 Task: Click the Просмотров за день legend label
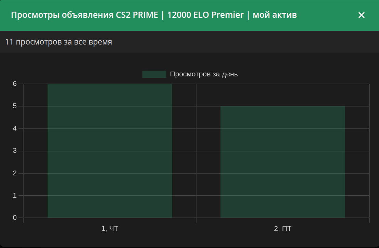[x=204, y=74]
